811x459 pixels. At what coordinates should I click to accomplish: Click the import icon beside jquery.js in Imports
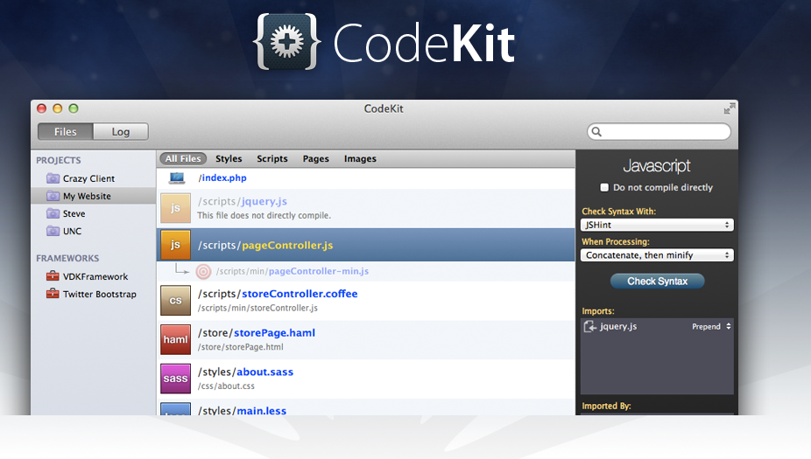click(x=590, y=326)
